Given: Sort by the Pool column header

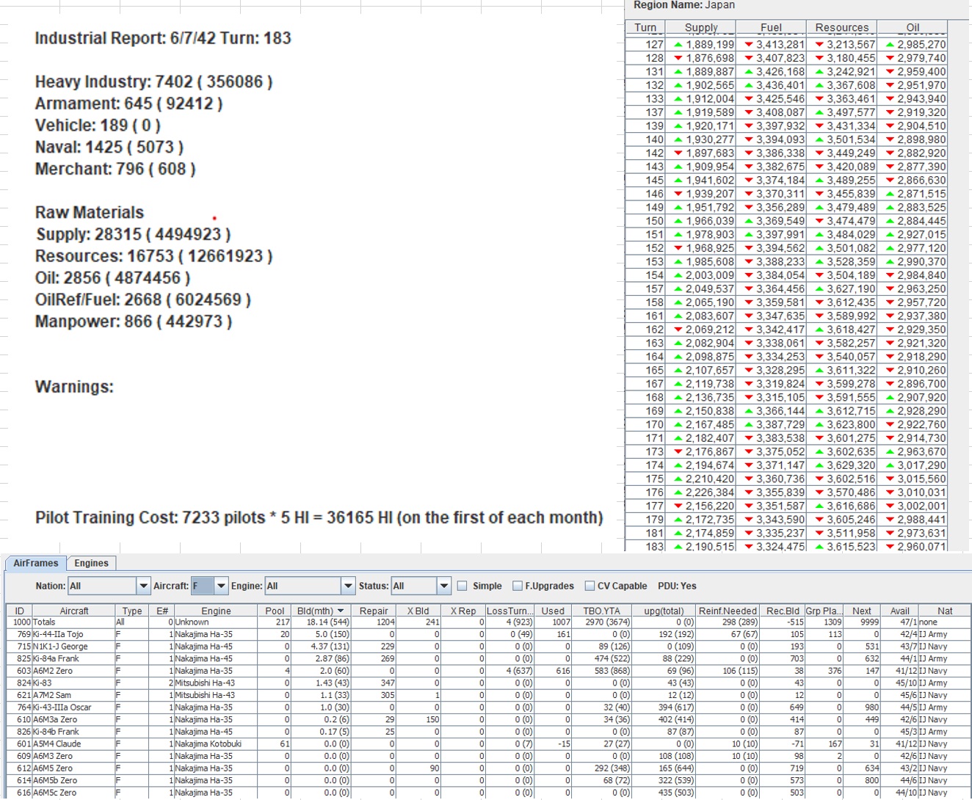Looking at the screenshot, I should click(275, 611).
